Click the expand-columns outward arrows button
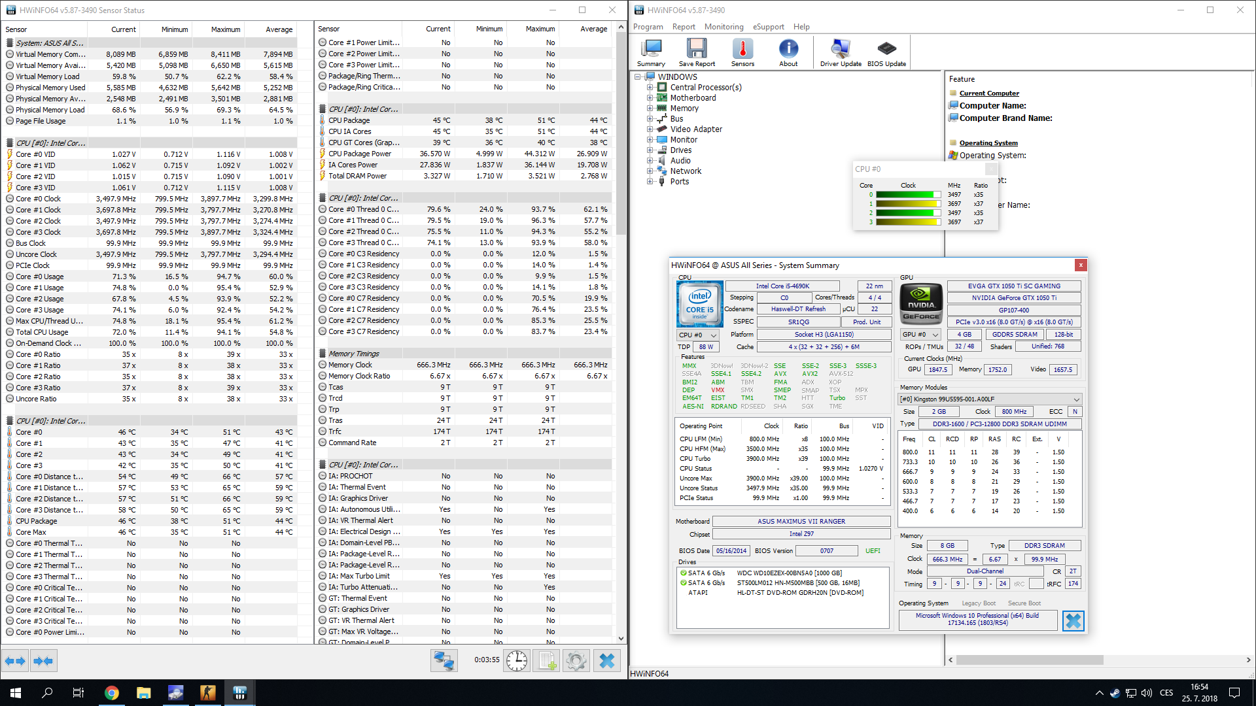Screen dimensions: 1256x706 click(x=15, y=661)
